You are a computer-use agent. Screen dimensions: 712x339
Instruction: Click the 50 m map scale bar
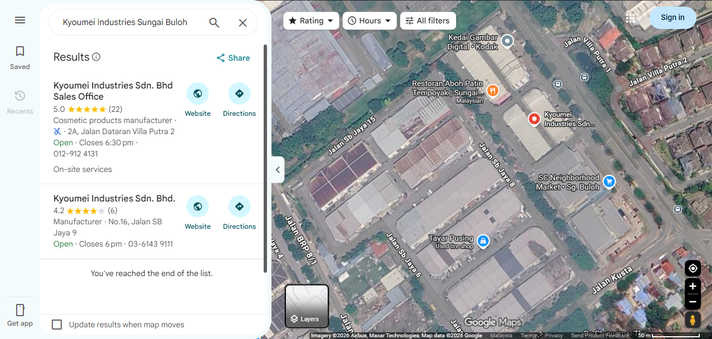(x=670, y=336)
